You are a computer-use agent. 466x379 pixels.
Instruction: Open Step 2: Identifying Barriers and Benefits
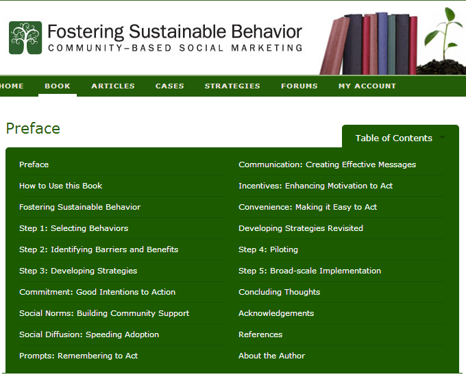pos(99,249)
